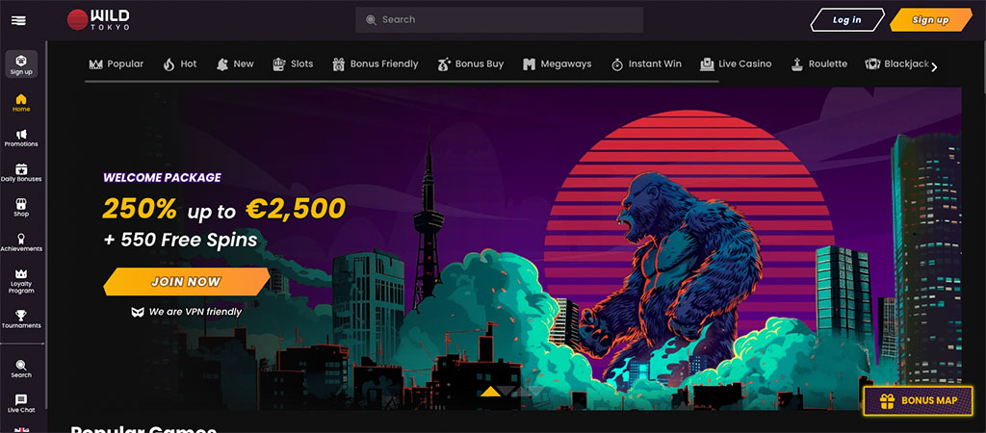Open Daily Bonuses in sidebar
The height and width of the screenshot is (433, 986).
pos(21,173)
